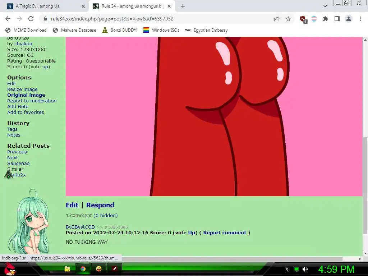Open uploader chiakua's profile

tap(23, 43)
